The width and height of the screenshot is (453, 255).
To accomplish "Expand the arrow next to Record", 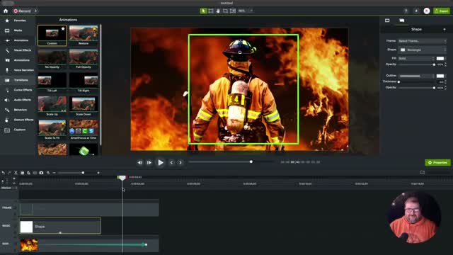I will coord(35,11).
